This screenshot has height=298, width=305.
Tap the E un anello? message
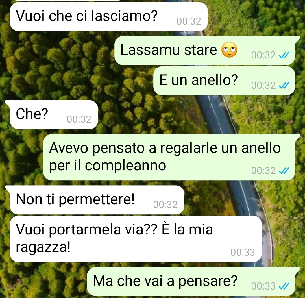tap(224, 81)
